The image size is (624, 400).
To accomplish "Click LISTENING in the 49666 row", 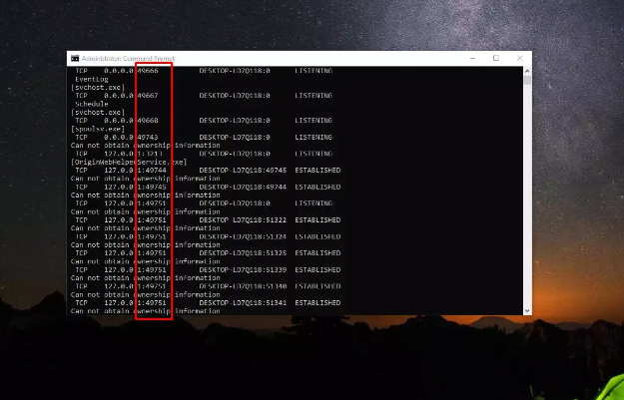I will [313, 71].
